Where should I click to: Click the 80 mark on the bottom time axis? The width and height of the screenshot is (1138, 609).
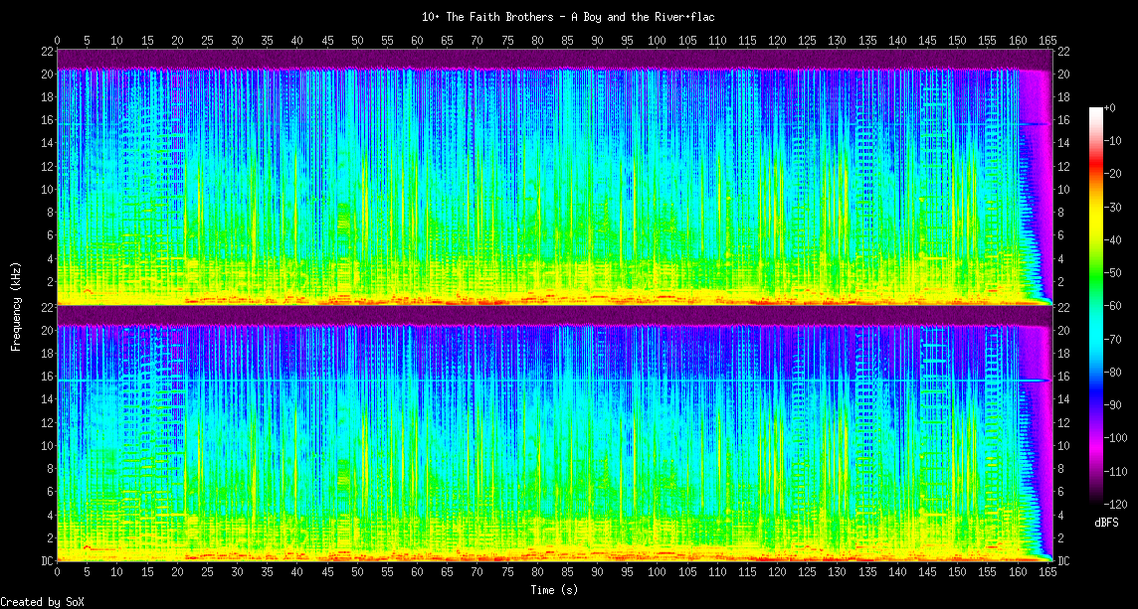pos(537,573)
